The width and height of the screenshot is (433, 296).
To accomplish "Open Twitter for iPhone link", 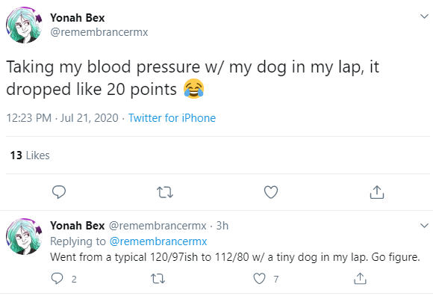I will point(172,118).
